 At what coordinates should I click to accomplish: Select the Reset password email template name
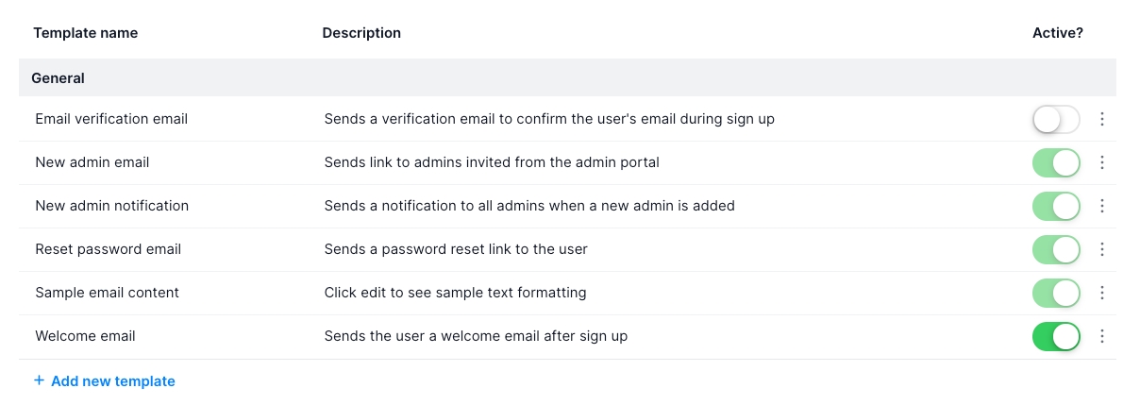coord(109,249)
